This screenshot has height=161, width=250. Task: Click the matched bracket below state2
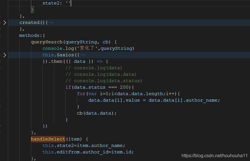coord(32,10)
